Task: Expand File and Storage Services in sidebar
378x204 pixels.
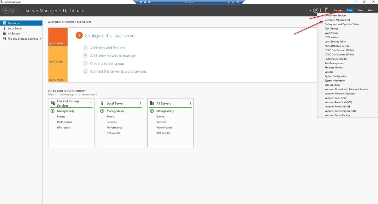Action: point(41,39)
